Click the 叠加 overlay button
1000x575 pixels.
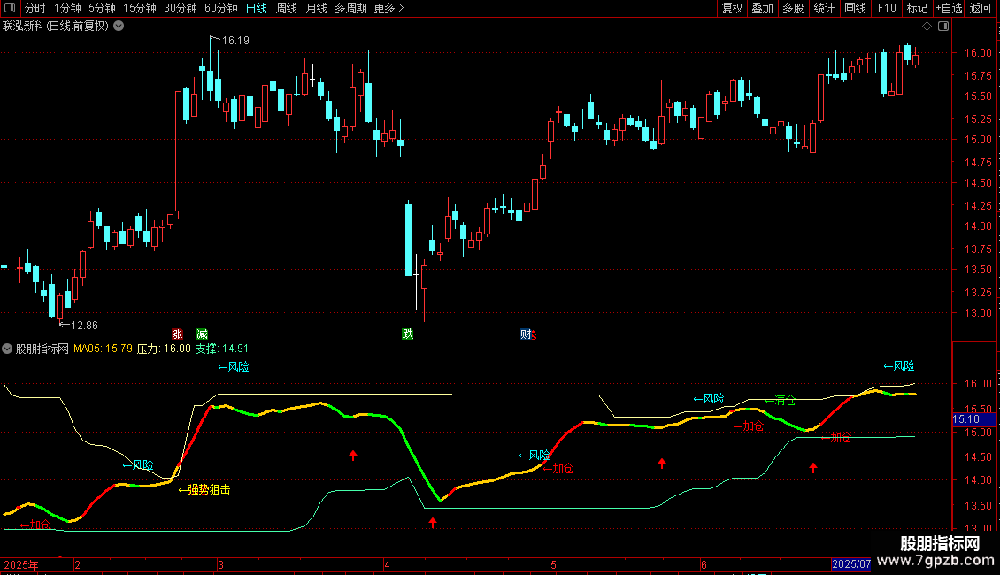pos(763,8)
